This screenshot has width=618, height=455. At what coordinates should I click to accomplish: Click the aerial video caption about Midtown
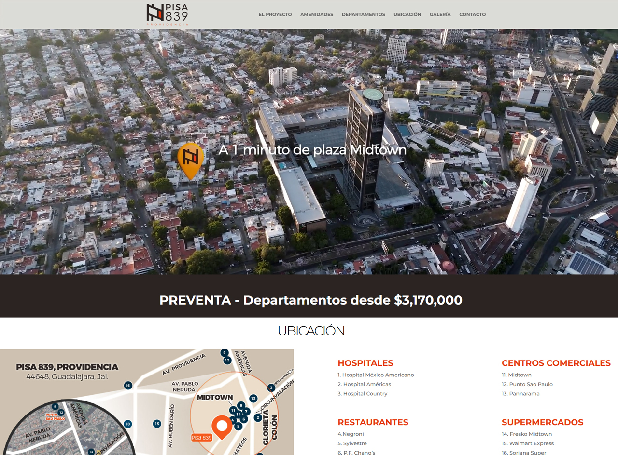[x=313, y=150]
